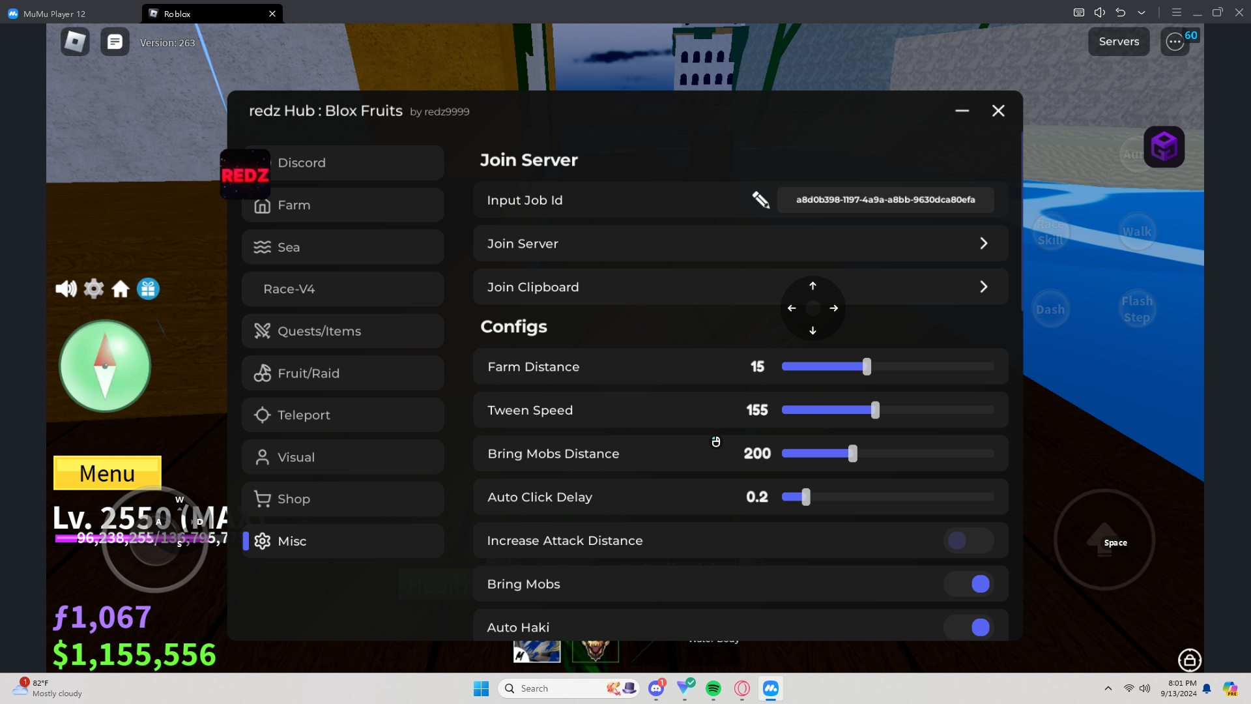Click the right arrow on the d-pad
The image size is (1251, 704).
[x=834, y=308]
